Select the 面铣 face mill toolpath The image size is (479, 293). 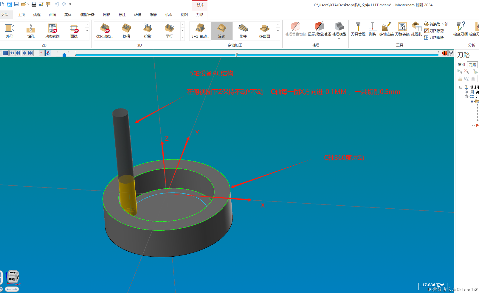(74, 31)
